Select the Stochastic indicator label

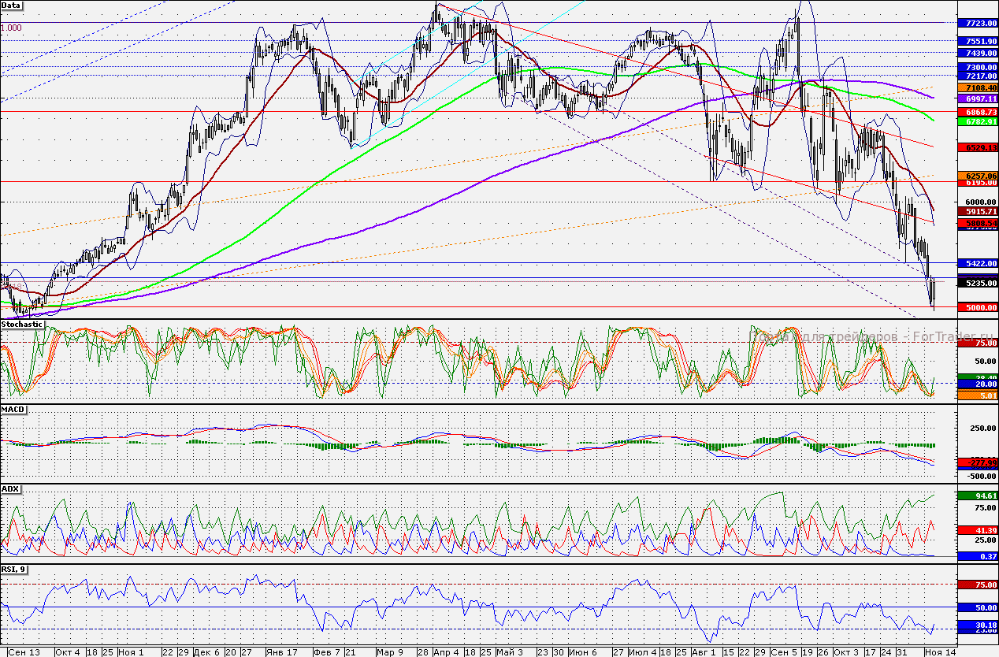click(21, 324)
